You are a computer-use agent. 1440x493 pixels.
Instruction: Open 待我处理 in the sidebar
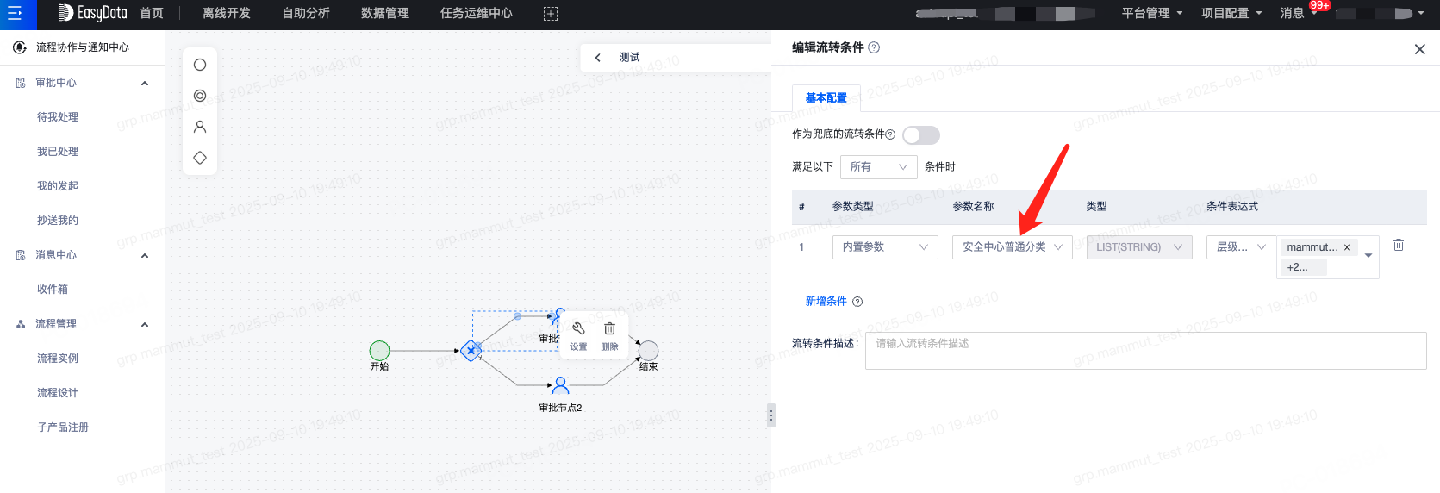tap(58, 117)
